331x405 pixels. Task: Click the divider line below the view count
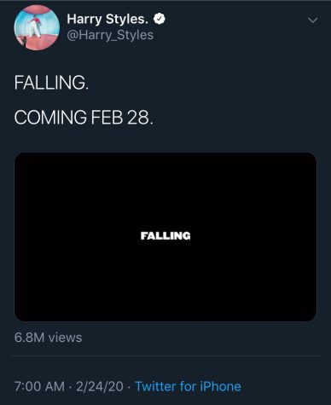(165, 356)
